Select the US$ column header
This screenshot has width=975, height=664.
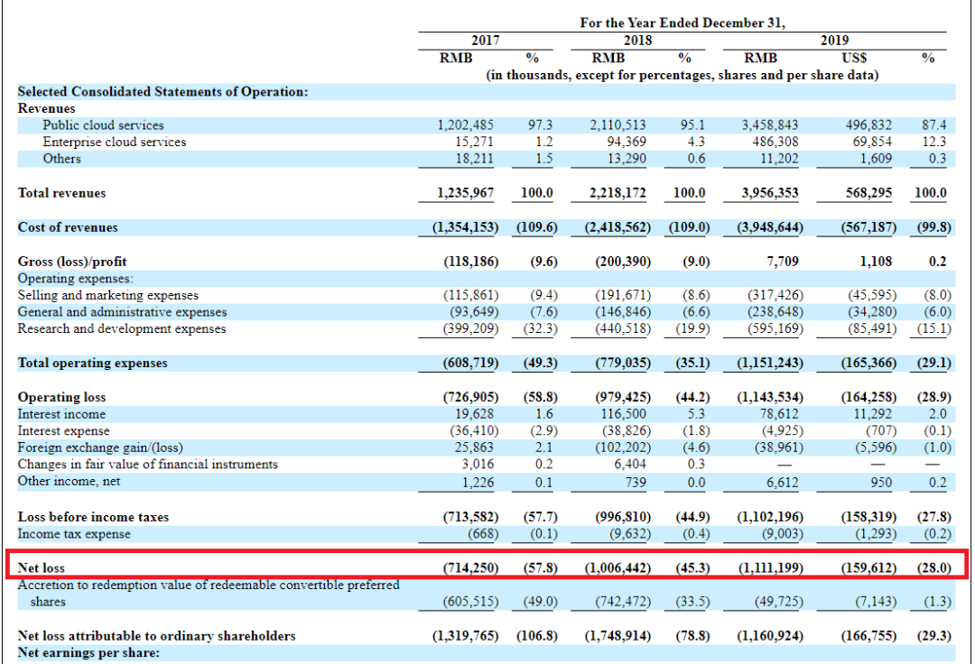[x=854, y=58]
